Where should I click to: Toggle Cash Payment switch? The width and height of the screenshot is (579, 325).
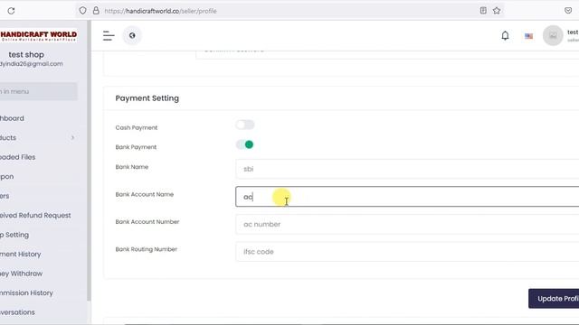click(245, 125)
